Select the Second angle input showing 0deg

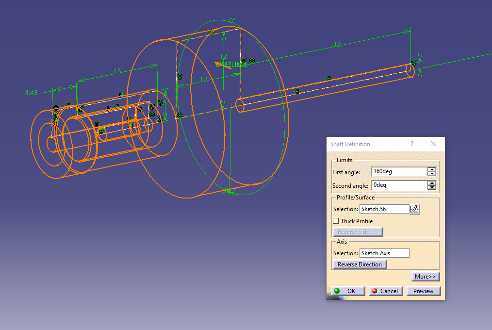coord(401,185)
